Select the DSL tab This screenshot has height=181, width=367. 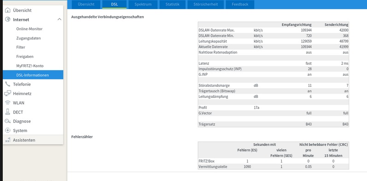tap(115, 4)
